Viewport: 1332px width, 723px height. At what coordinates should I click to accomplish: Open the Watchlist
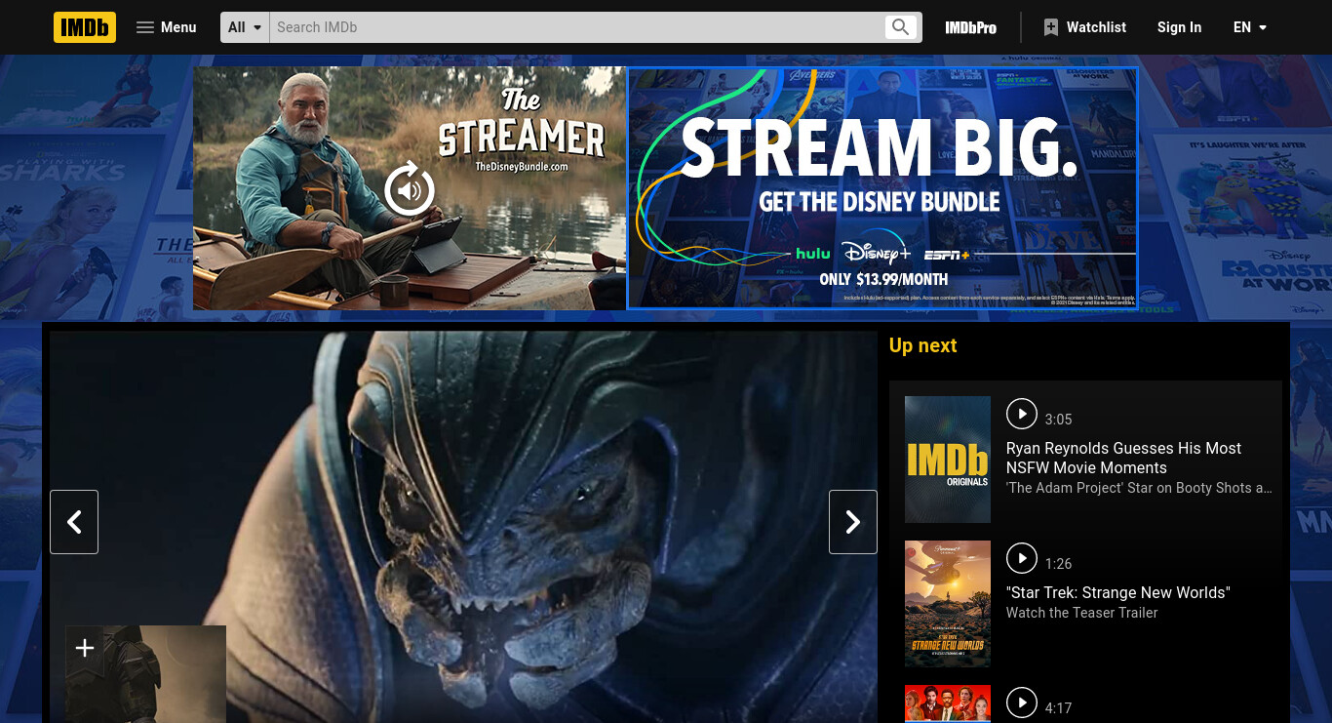click(x=1084, y=27)
